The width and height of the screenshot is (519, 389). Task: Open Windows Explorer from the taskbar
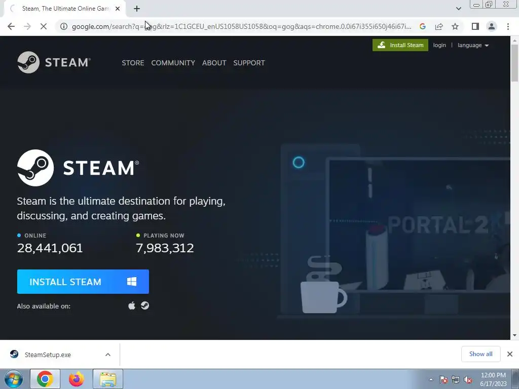(108, 379)
